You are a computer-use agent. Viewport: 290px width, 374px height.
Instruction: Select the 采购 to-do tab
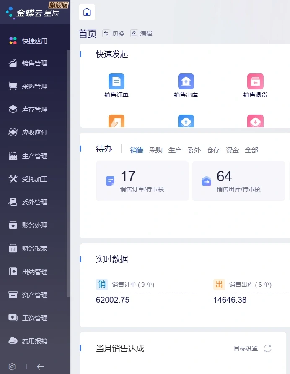tap(156, 150)
